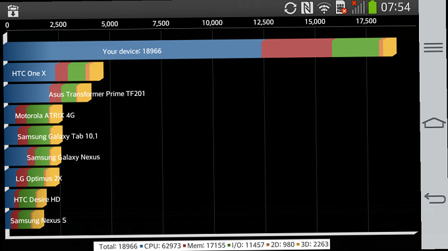Select the Samsung Galaxy Tab 10.1 bar
The width and height of the screenshot is (448, 251).
(34, 135)
